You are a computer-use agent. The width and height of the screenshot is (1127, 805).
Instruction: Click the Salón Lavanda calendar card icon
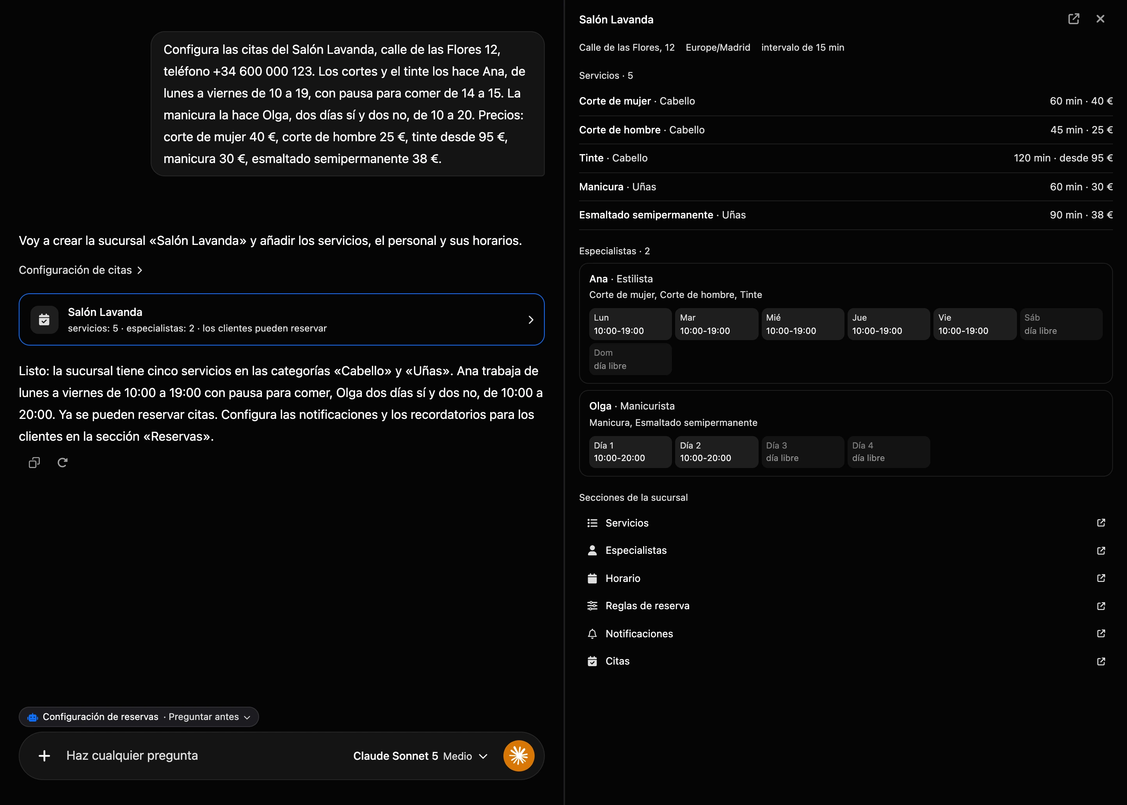coord(44,320)
